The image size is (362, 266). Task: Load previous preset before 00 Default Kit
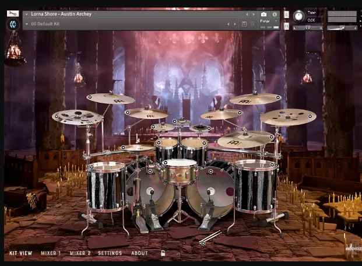tap(228, 24)
